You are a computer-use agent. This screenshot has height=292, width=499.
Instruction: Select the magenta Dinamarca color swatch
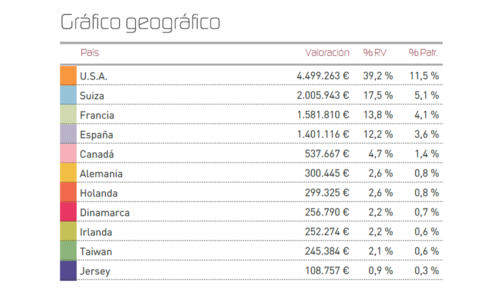68,212
